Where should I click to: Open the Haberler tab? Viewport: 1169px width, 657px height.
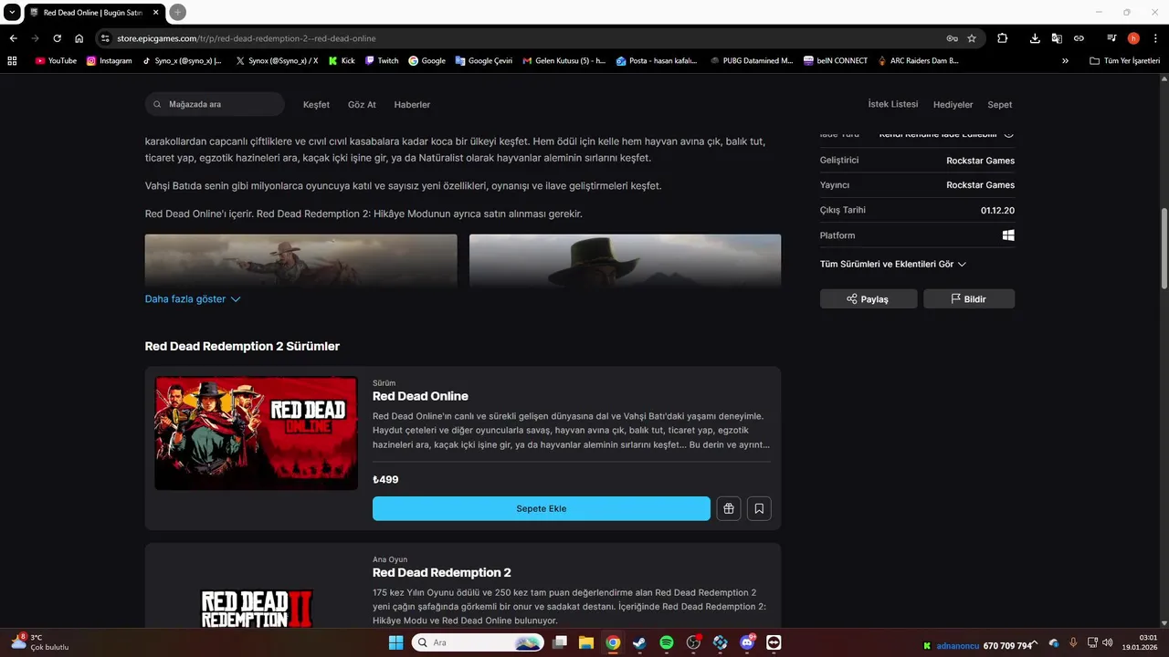click(412, 104)
